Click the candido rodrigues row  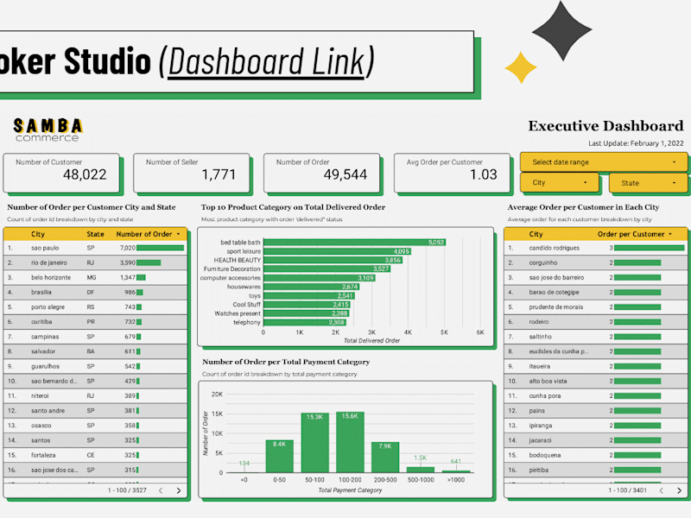tap(595, 248)
